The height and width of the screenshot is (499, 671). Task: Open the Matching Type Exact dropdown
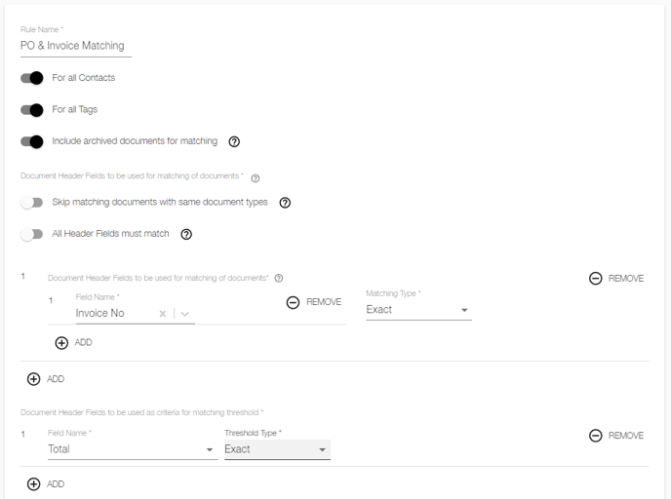(419, 310)
